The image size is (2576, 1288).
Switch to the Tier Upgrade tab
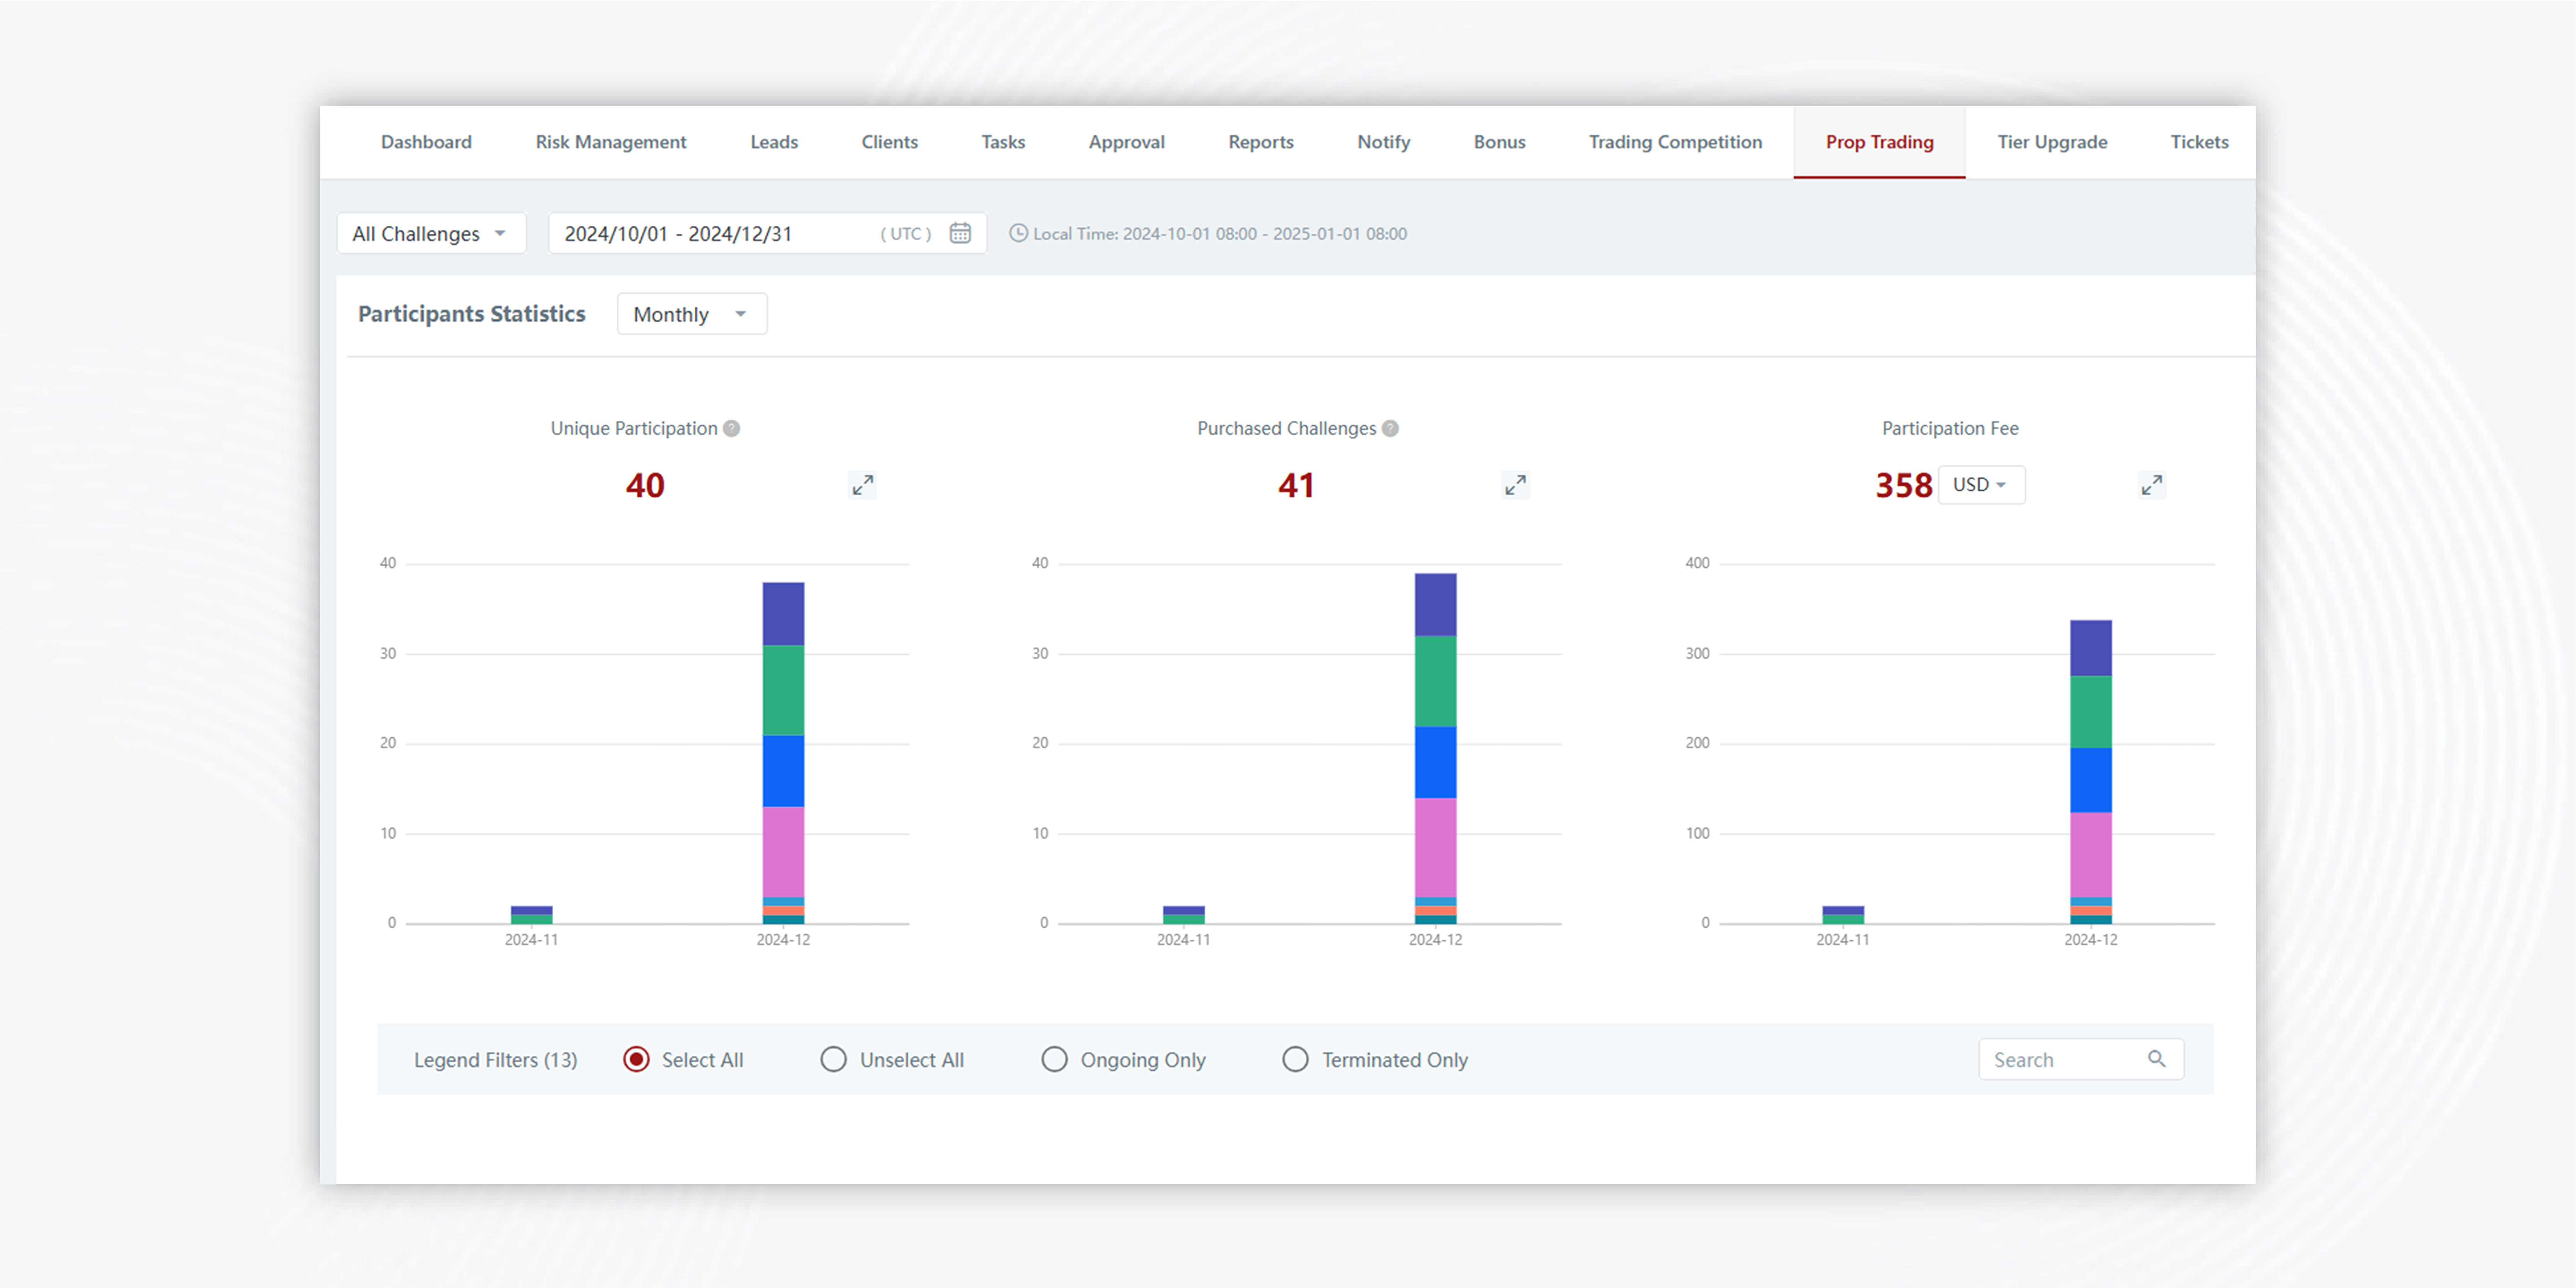(2052, 142)
